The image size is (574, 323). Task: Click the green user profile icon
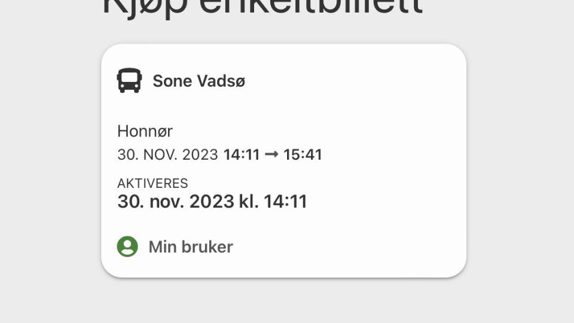[x=127, y=246]
